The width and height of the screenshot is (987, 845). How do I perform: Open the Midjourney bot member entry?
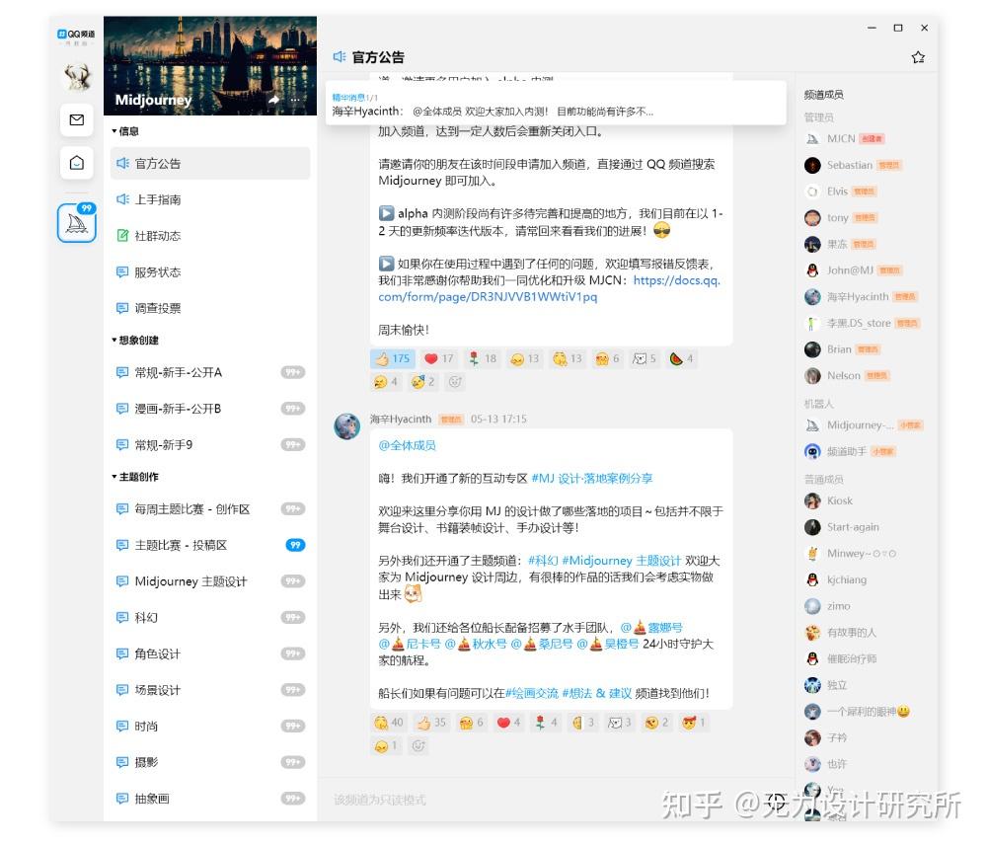864,425
